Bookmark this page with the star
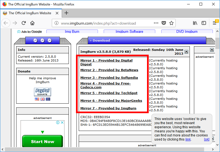Viewport: 220px width, 152px height. click(171, 23)
